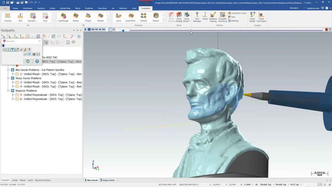The height and width of the screenshot is (187, 332).
Task: Select the Dynamic 2D toolpath icon
Action: (x=33, y=17)
